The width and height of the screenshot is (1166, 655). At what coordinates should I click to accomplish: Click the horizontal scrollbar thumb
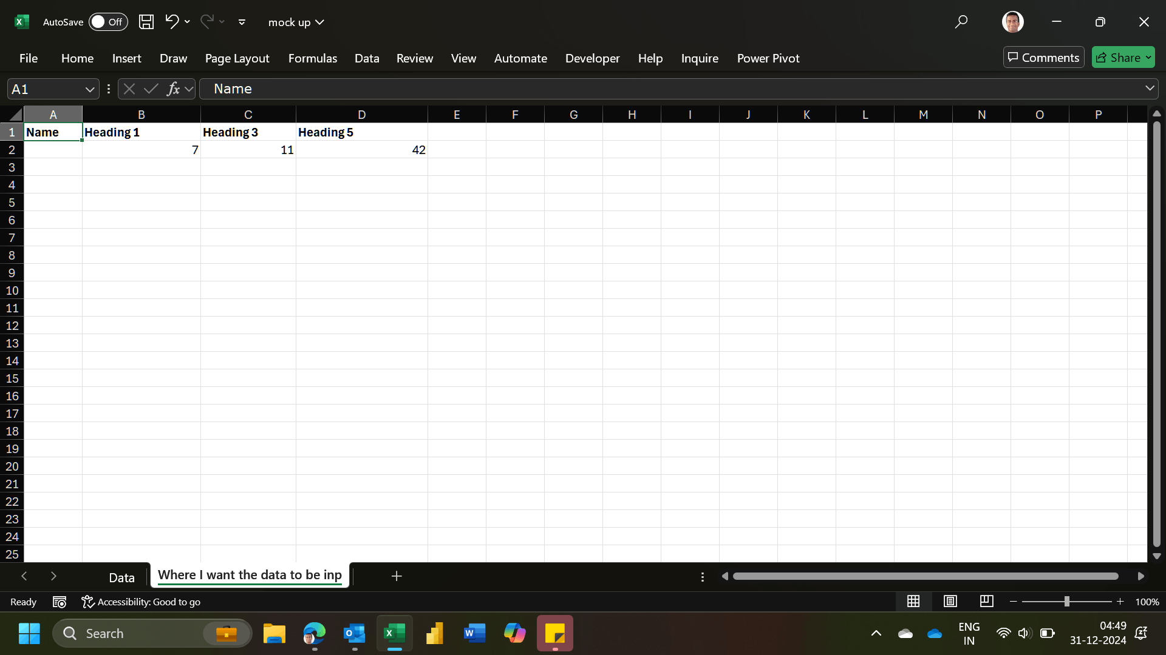pos(926,576)
